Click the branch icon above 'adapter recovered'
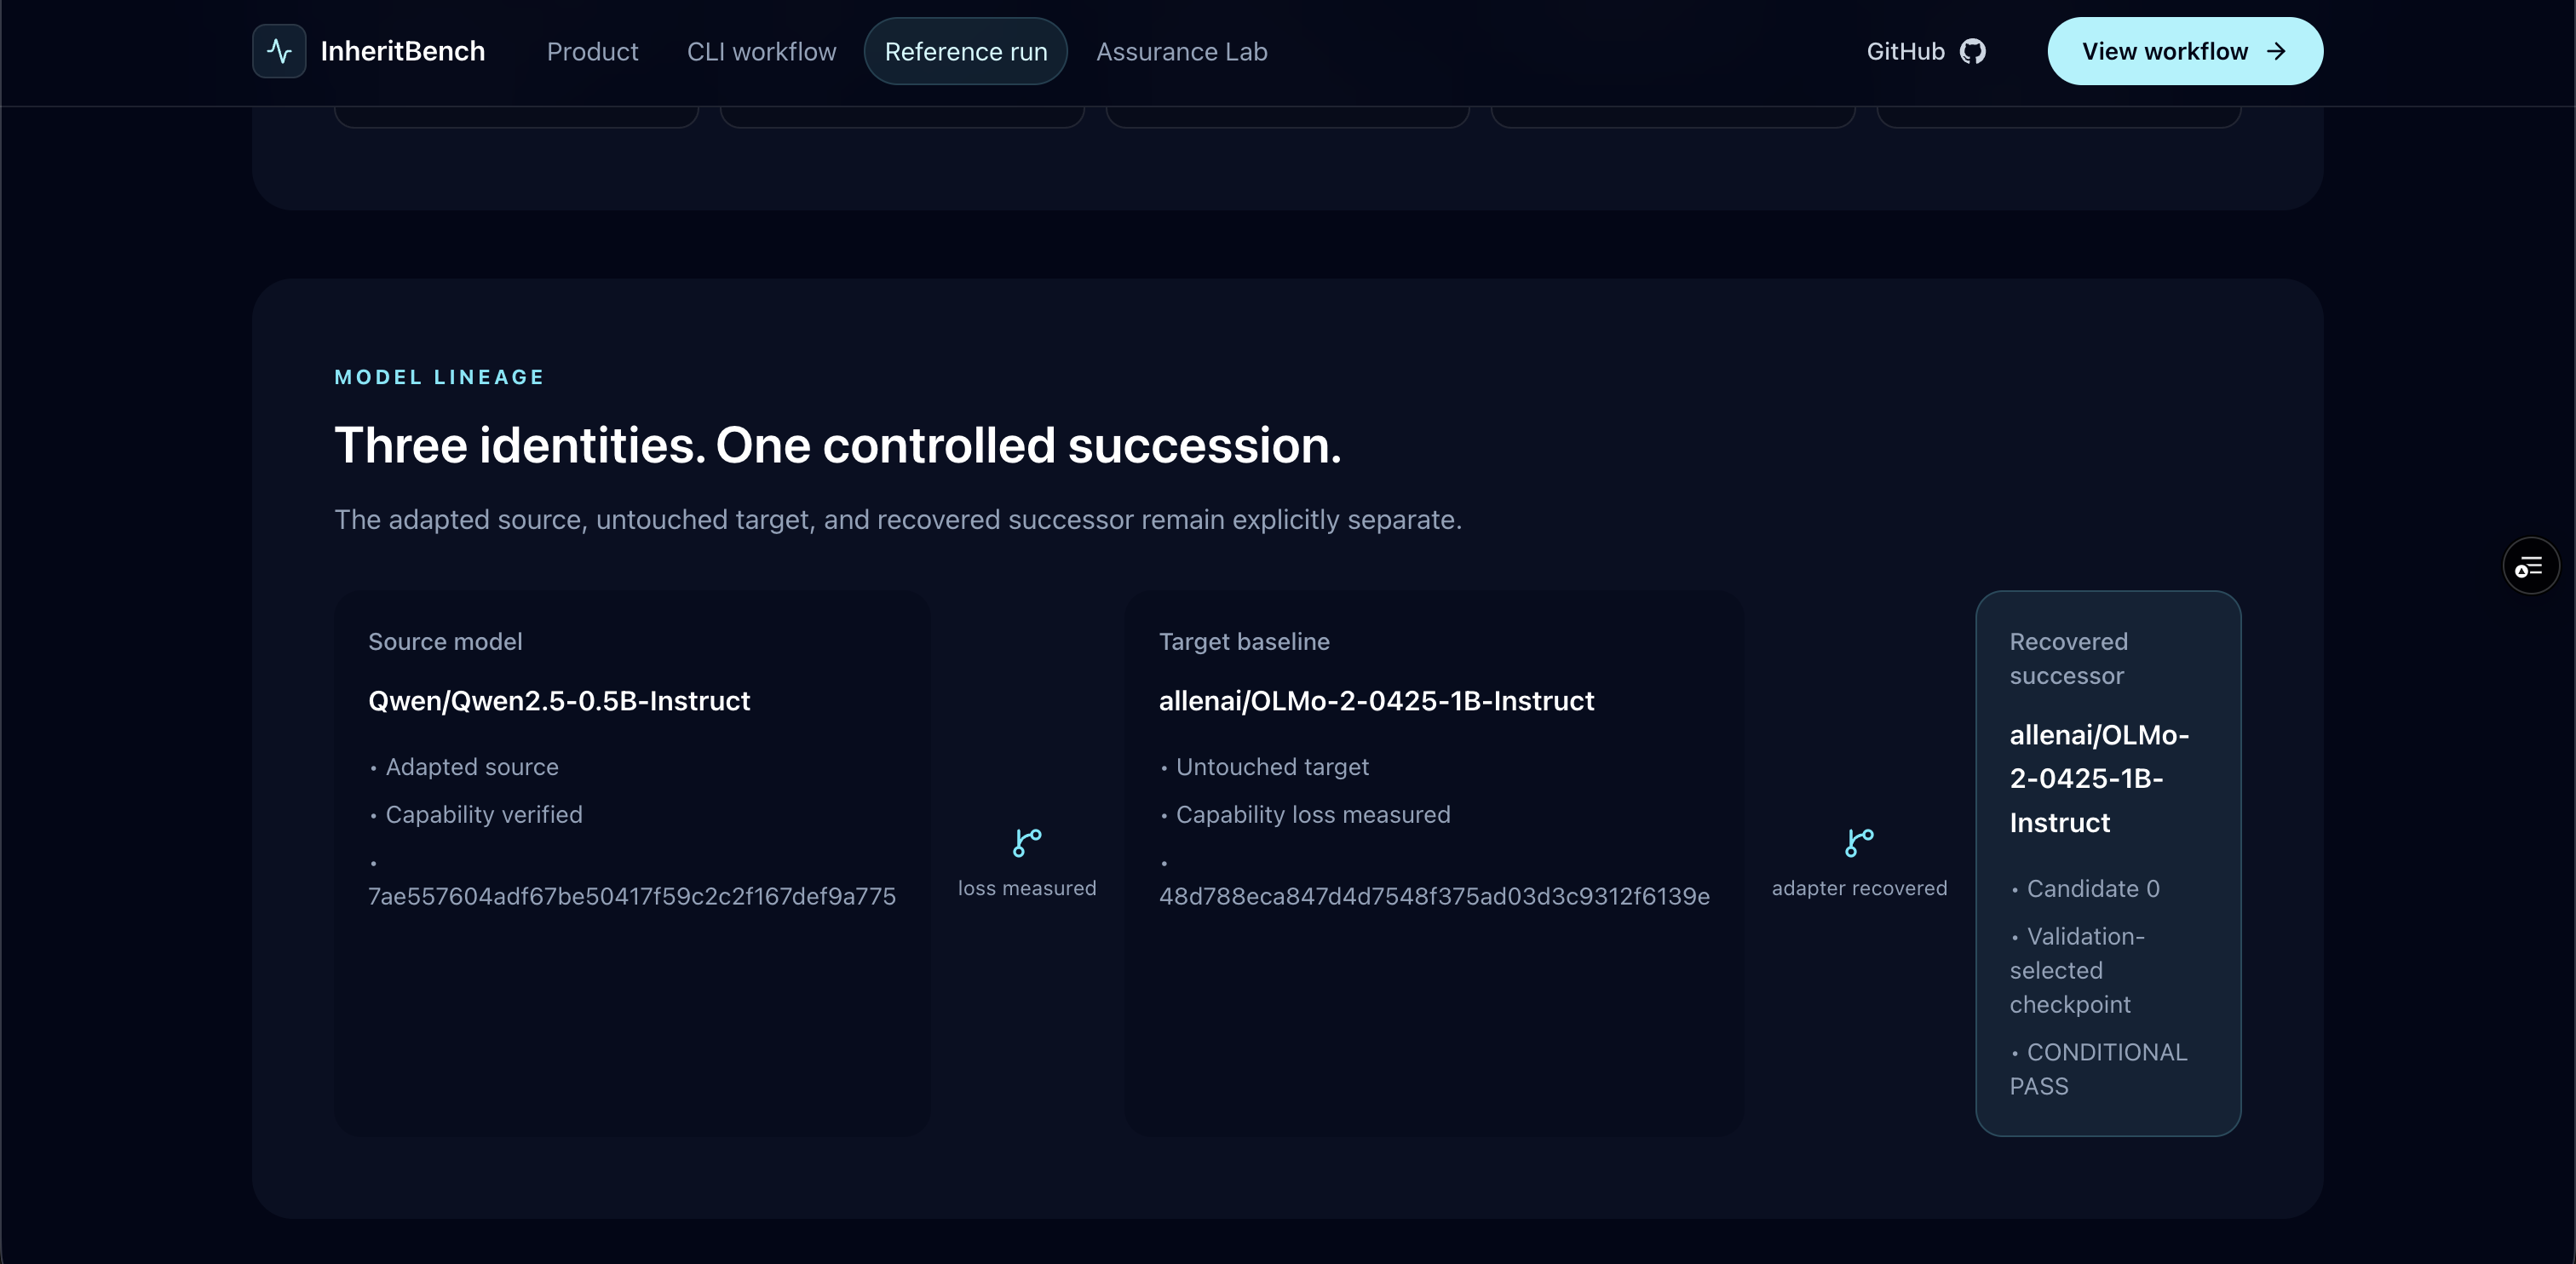2576x1264 pixels. click(x=1859, y=842)
